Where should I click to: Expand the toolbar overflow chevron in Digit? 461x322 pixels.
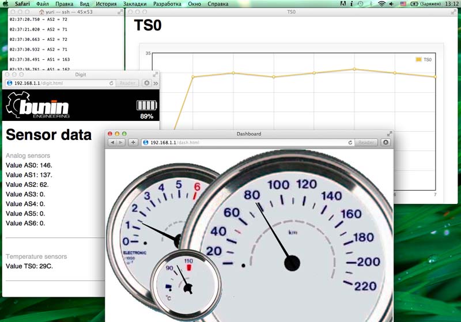[x=156, y=83]
